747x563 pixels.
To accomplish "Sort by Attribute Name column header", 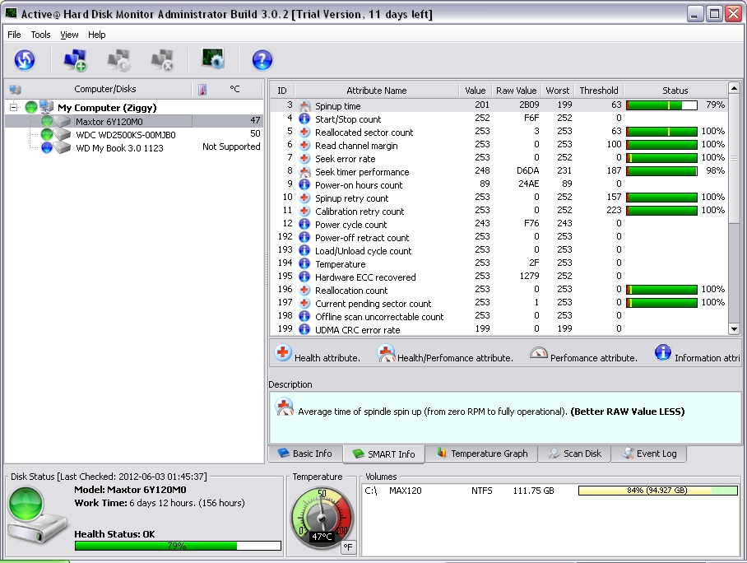I will [x=376, y=90].
